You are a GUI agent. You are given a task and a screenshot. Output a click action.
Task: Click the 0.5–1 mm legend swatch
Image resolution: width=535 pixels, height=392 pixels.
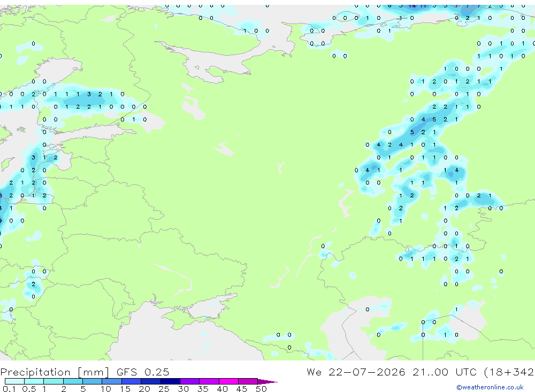(34, 381)
